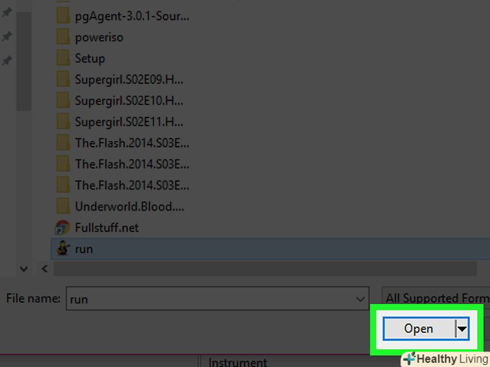
Task: Select the last The.Flash.2014.S03E... folder
Action: coord(132,185)
